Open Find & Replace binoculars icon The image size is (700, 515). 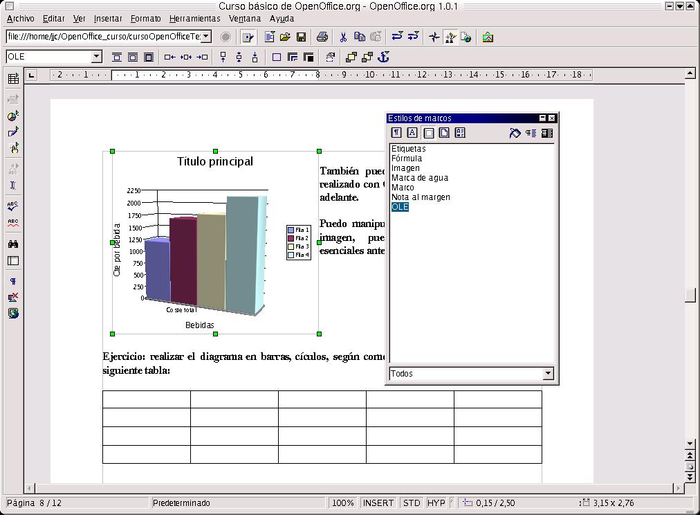point(13,244)
